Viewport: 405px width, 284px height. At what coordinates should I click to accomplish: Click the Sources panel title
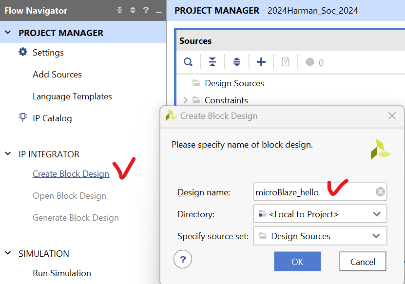[x=195, y=41]
